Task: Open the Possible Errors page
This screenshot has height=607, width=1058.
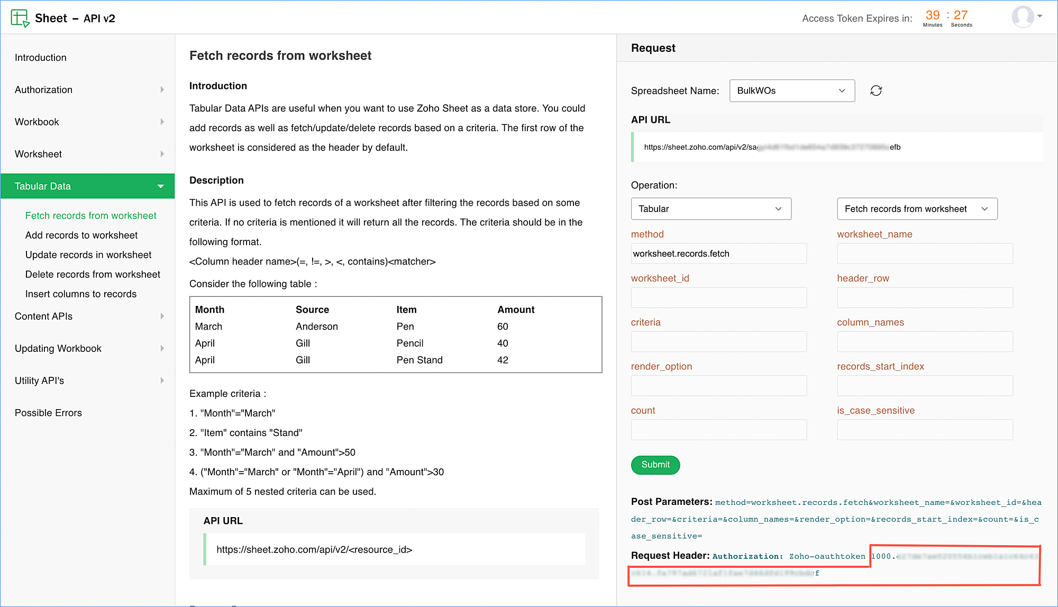Action: point(48,413)
